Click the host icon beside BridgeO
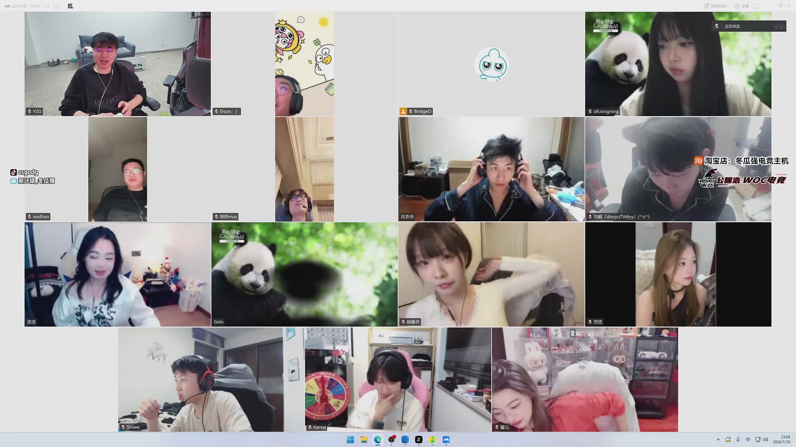This screenshot has height=447, width=796. pos(403,111)
